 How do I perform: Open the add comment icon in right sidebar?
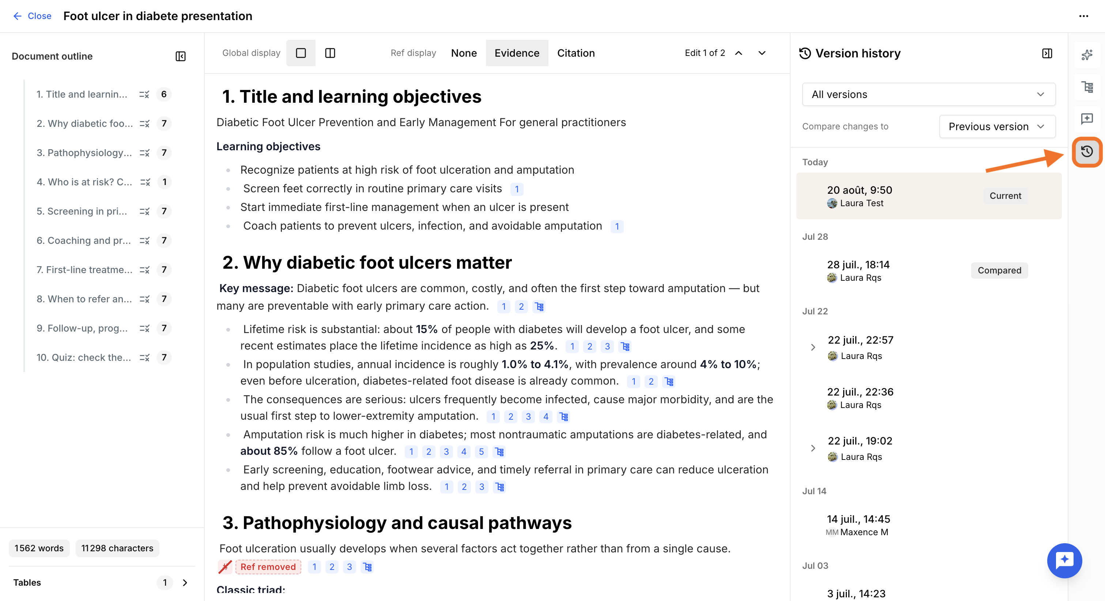pyautogui.click(x=1087, y=119)
